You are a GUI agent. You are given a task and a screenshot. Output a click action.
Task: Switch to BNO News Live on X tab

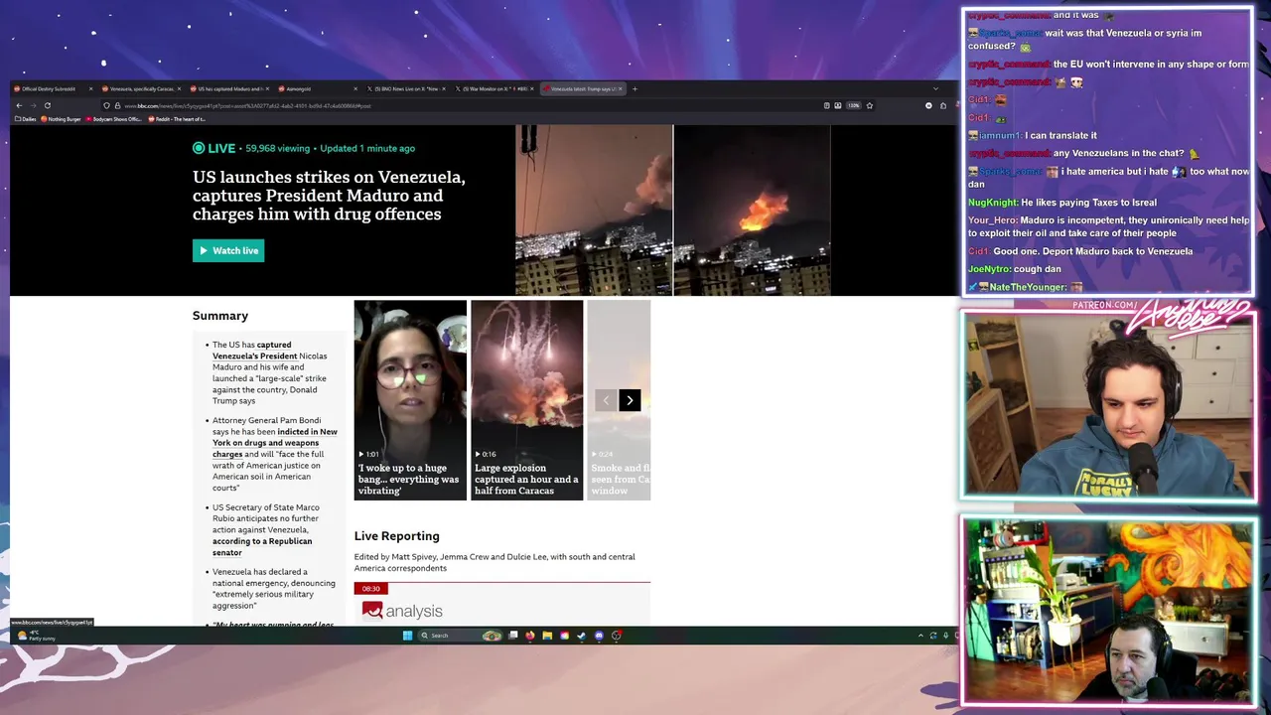click(x=404, y=88)
